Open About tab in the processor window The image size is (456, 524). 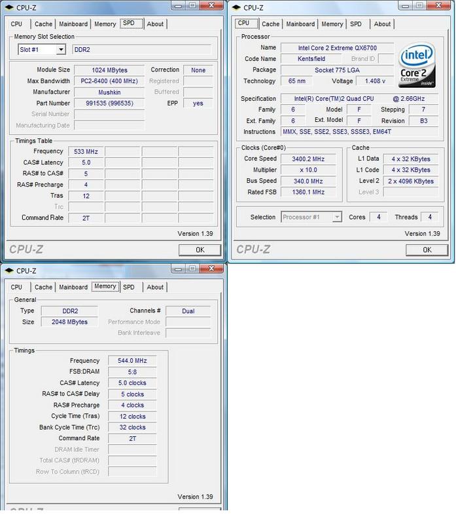coord(382,24)
